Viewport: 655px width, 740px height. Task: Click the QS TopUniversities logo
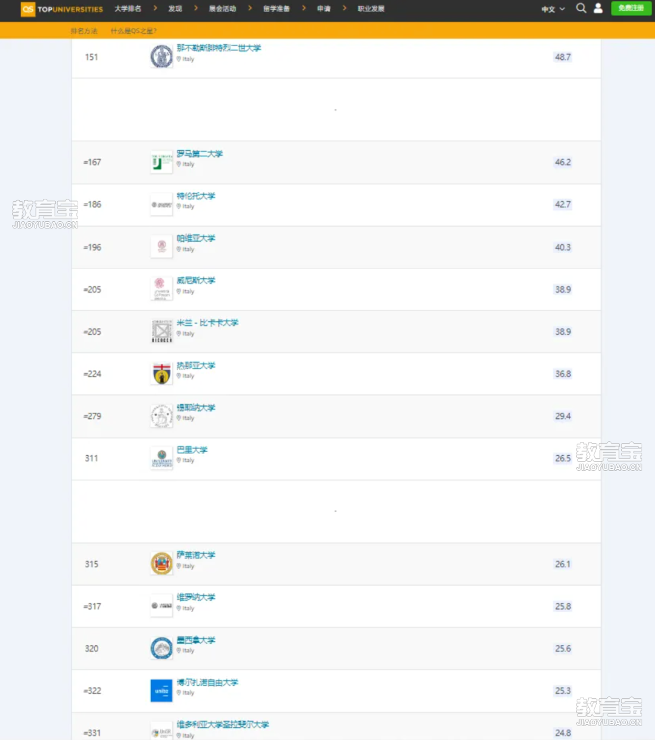[62, 9]
